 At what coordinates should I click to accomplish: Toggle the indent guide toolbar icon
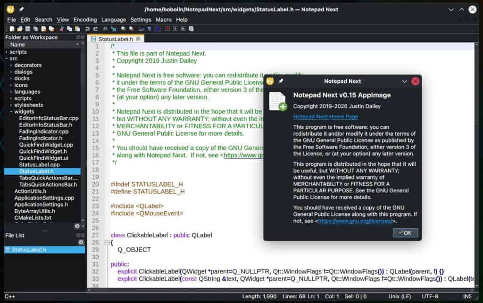(x=158, y=29)
